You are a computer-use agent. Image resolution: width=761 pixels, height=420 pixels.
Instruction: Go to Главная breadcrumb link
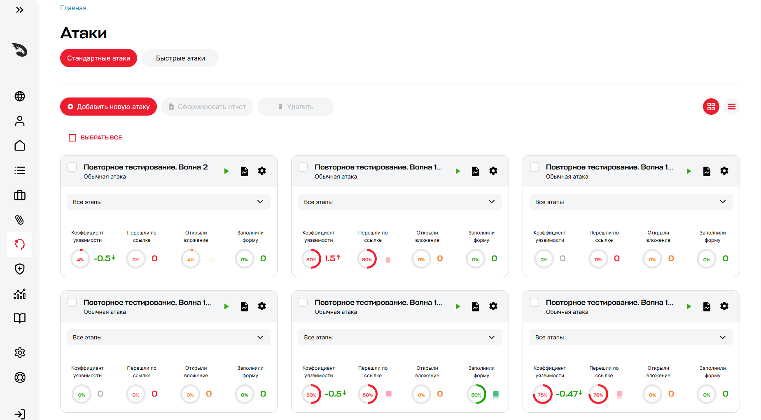pos(73,8)
